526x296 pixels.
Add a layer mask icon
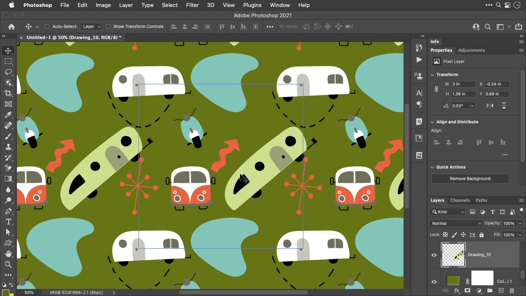click(467, 291)
